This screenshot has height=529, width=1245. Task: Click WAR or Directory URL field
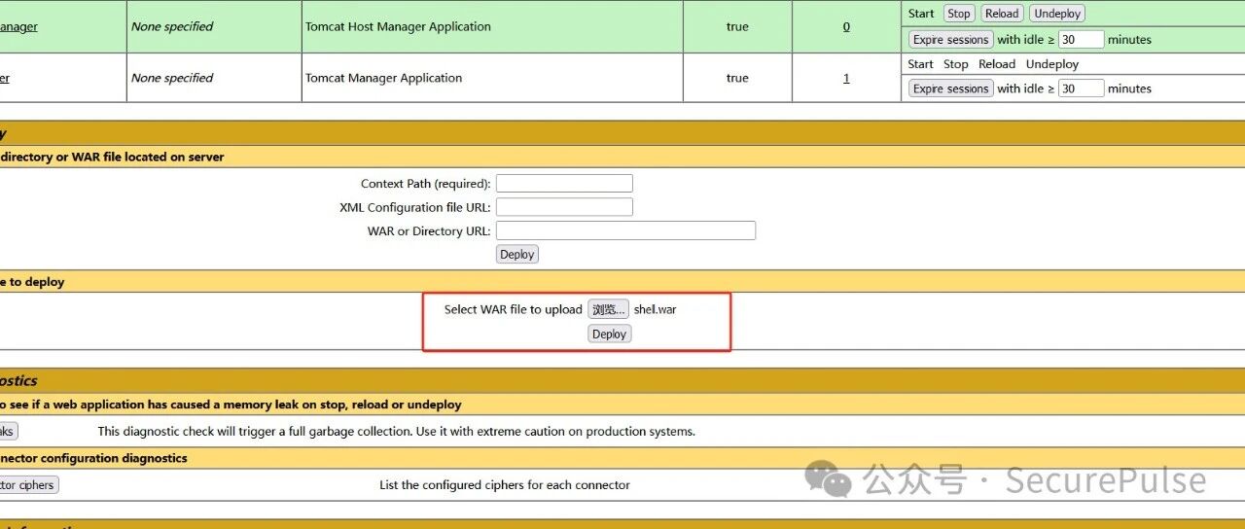[x=625, y=230]
